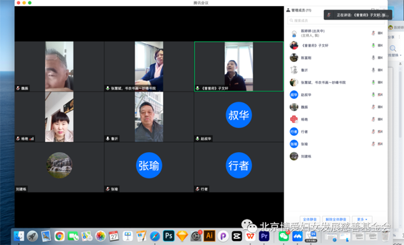The image size is (404, 245).
Task: Click the magnifier icon in the background window
Action: (393, 48)
